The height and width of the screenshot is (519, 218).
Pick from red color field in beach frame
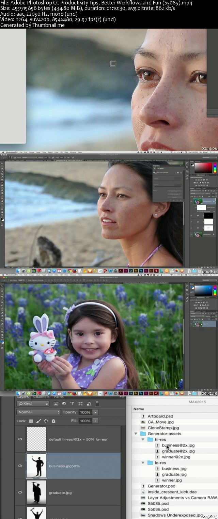point(203,168)
